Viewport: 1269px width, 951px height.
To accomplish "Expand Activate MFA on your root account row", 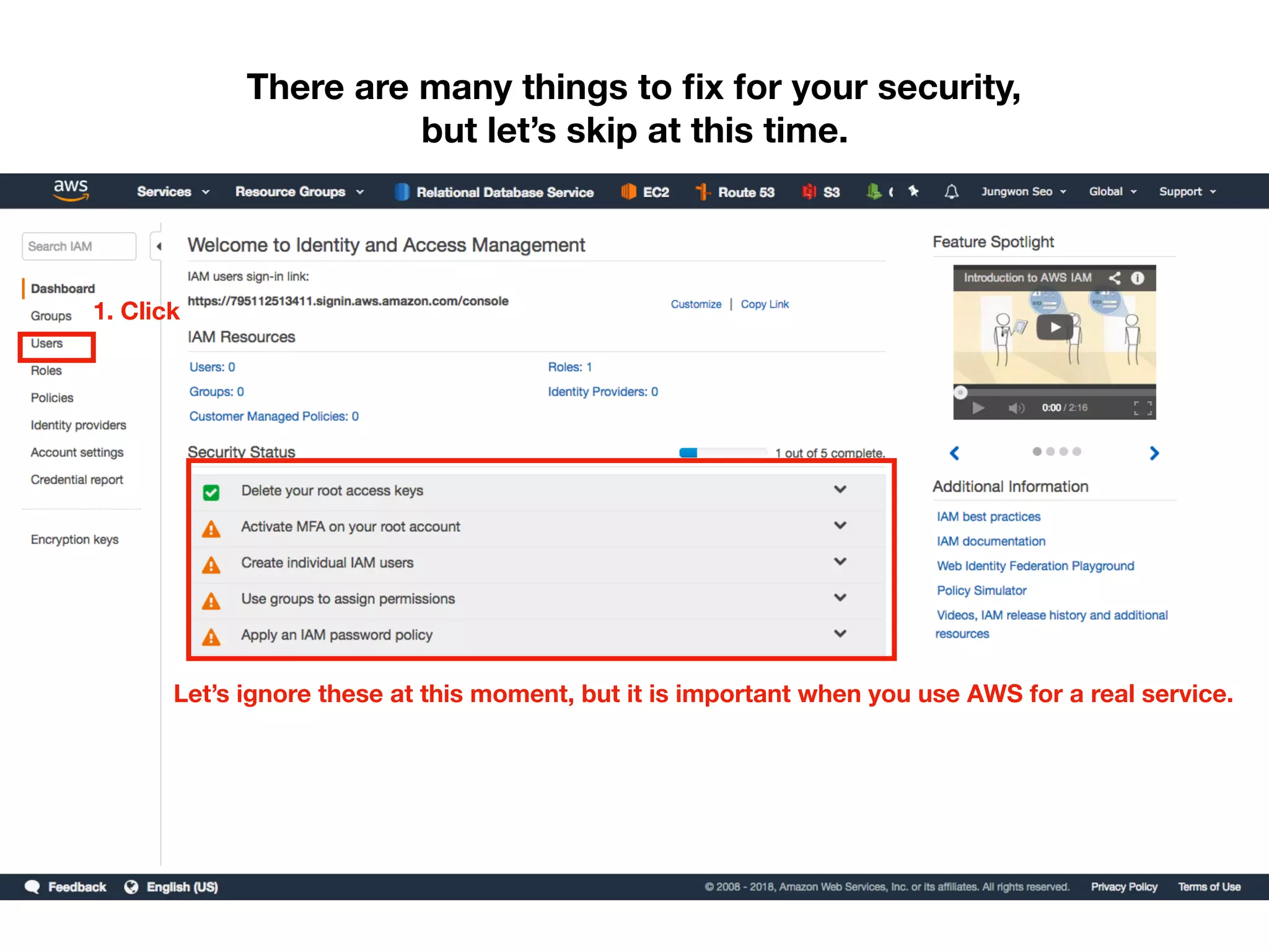I will click(x=840, y=525).
